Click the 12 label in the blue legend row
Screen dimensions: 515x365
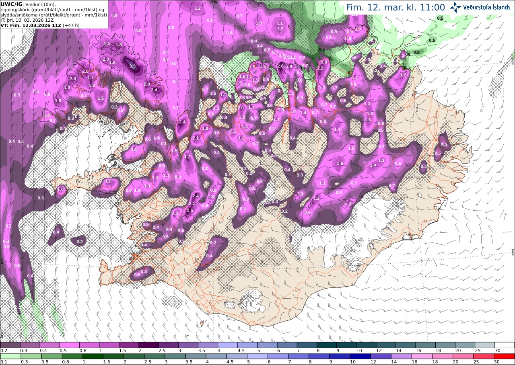(x=373, y=362)
